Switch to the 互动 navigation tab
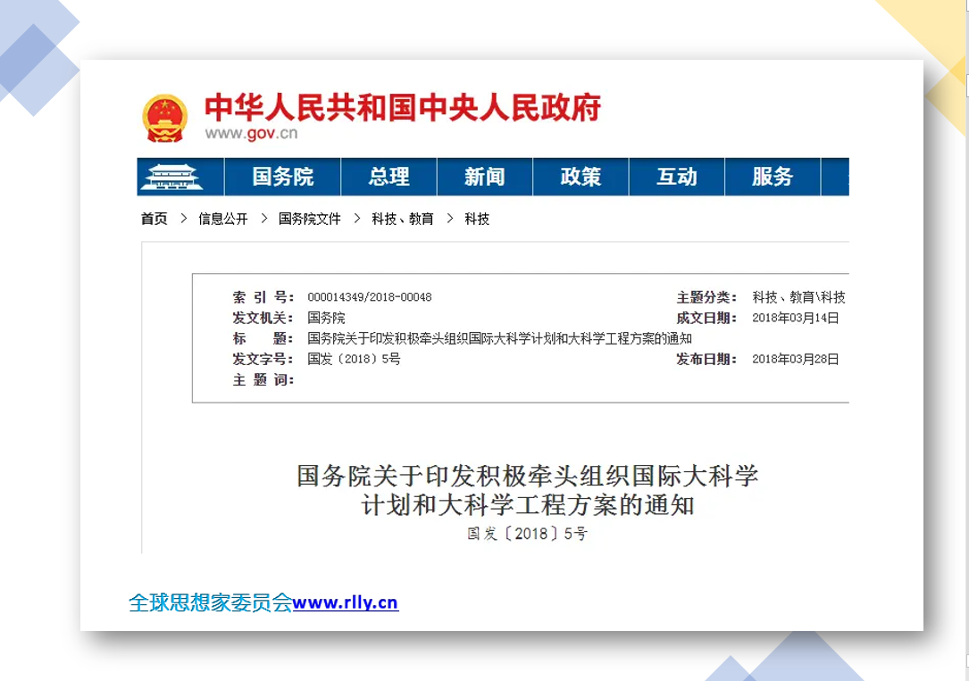969x681 pixels. pyautogui.click(x=677, y=177)
